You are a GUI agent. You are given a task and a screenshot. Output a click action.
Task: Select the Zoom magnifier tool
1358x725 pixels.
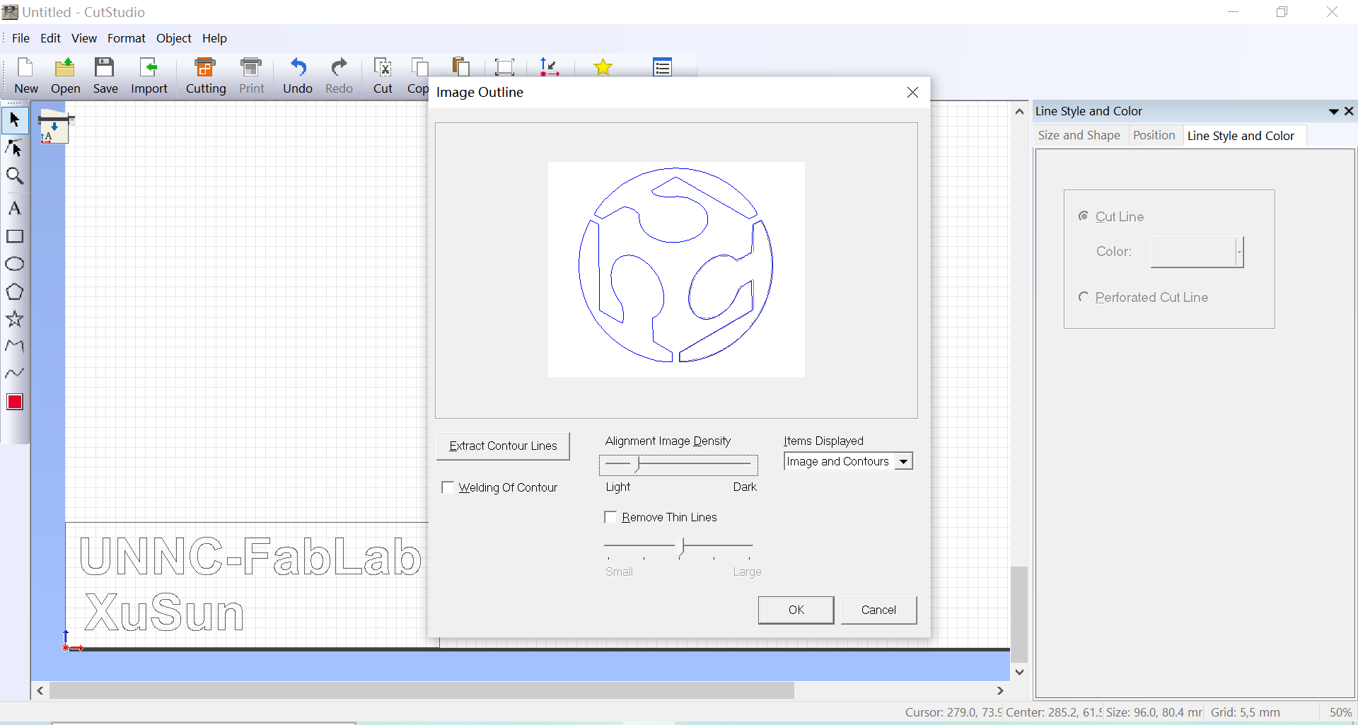click(x=15, y=176)
